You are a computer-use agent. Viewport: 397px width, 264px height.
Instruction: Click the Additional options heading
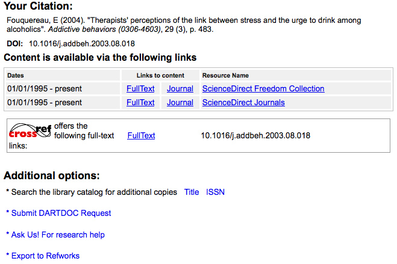click(x=51, y=176)
